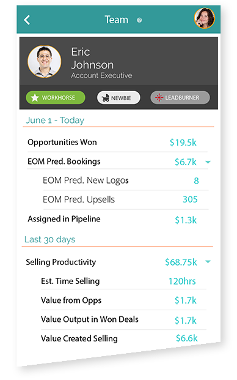Open the Opportunities Won $19.5k value
This screenshot has height=380, width=237.
pos(183,143)
